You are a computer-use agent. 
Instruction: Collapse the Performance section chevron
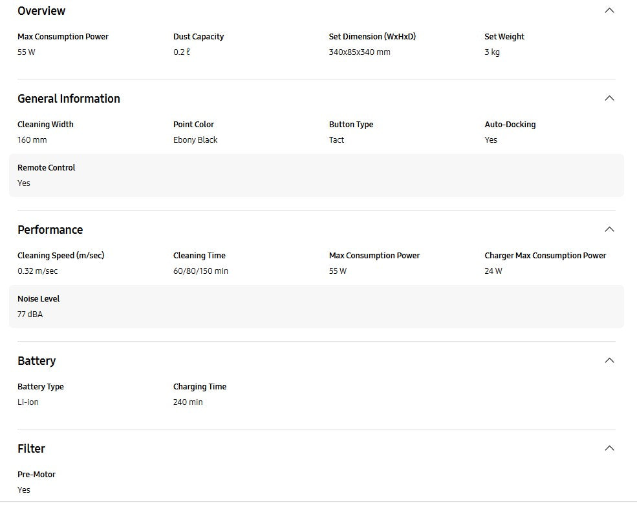point(609,229)
